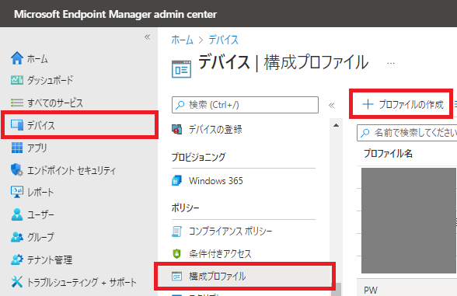457x296 pixels.
Task: Click the すべてのサービス list icon
Action: (x=17, y=103)
